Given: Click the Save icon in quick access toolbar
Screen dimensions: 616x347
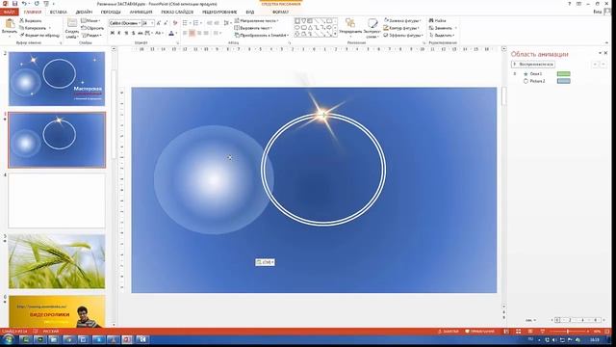Looking at the screenshot, I should 15,4.
